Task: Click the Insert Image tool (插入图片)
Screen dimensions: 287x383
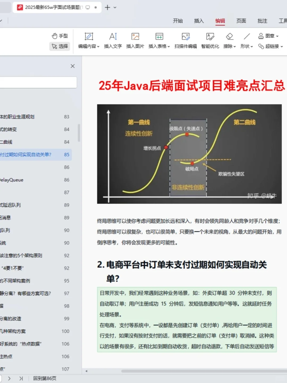Action: pos(135,40)
